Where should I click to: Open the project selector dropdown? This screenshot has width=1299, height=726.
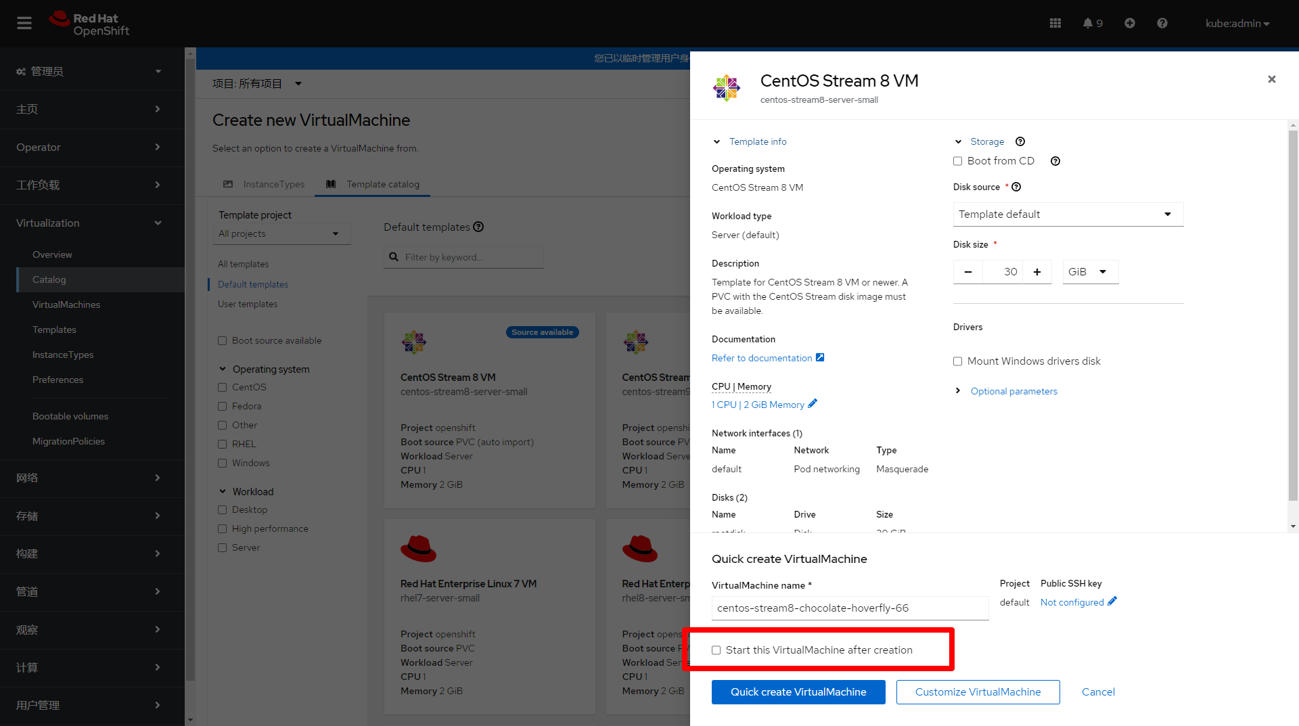257,84
